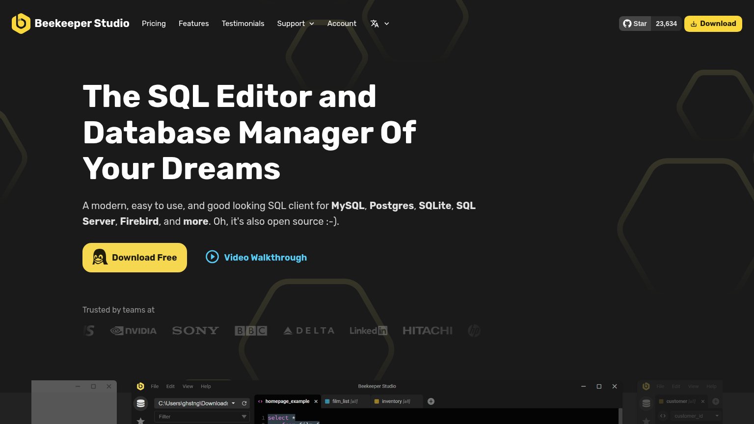Open the Account page

[x=342, y=24]
